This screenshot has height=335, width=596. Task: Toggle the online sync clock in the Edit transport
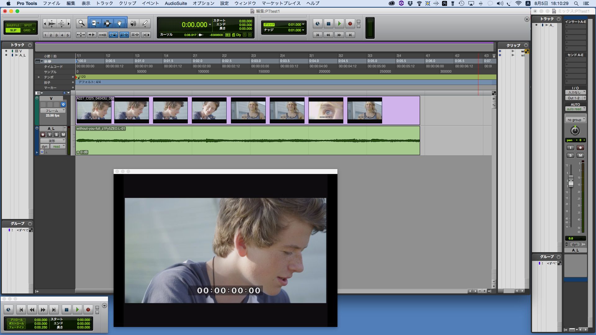(318, 24)
